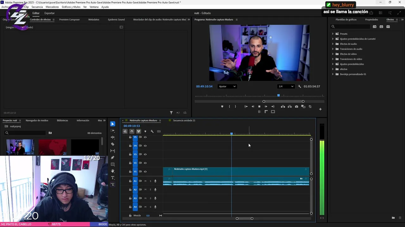The height and width of the screenshot is (227, 405).
Task: Toggle V1 track output eye
Action: coord(145,172)
